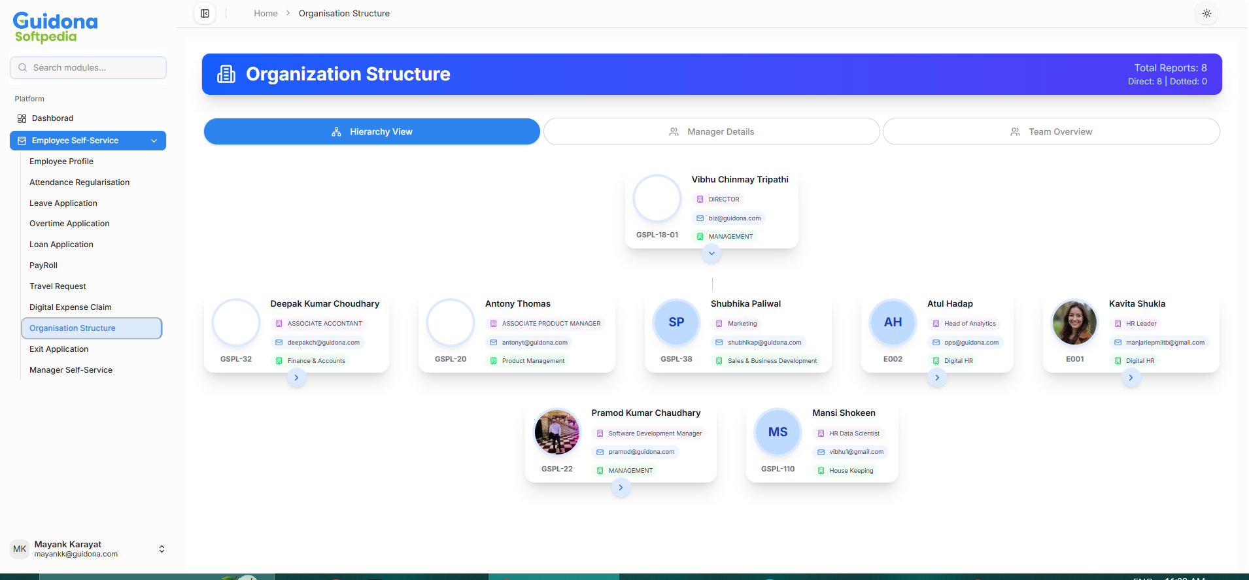Focus the Search modules field
The height and width of the screenshot is (580, 1249).
pyautogui.click(x=88, y=67)
